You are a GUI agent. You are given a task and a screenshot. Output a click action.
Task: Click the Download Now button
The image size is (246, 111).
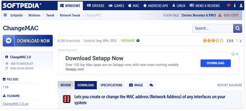click(28, 41)
